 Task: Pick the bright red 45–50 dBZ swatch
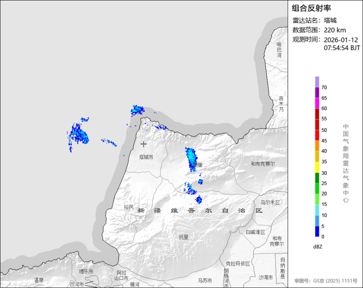317,135
